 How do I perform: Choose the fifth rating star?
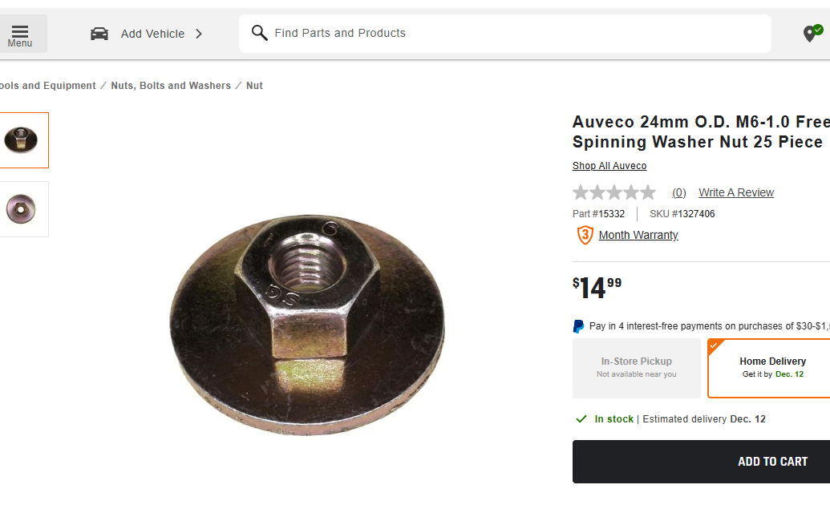click(x=650, y=192)
